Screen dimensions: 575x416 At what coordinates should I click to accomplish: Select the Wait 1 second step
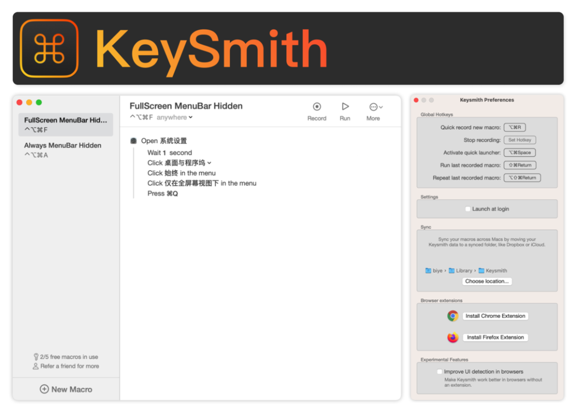pos(169,153)
